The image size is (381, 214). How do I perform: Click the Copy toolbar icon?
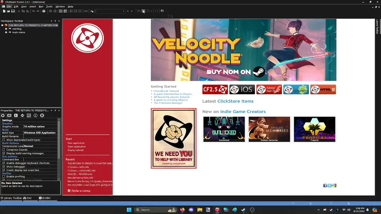23,11
